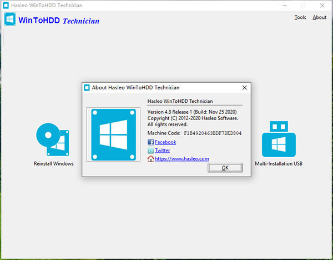Click the Reinstall Windows disc icon
This screenshot has height=260, width=333.
click(53, 139)
